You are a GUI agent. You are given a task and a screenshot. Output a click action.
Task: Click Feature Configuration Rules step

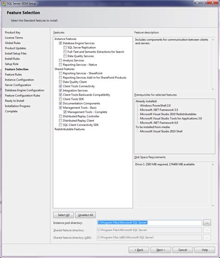click(22, 96)
